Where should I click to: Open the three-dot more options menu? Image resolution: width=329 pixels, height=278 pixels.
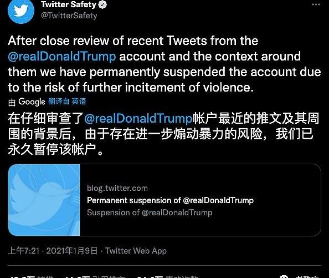[x=316, y=4]
